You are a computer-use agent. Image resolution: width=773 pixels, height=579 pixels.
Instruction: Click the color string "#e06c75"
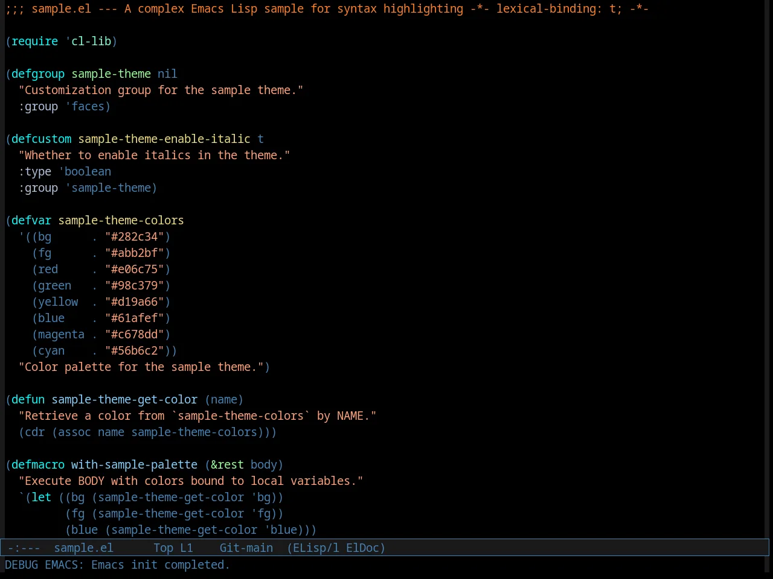pyautogui.click(x=135, y=269)
